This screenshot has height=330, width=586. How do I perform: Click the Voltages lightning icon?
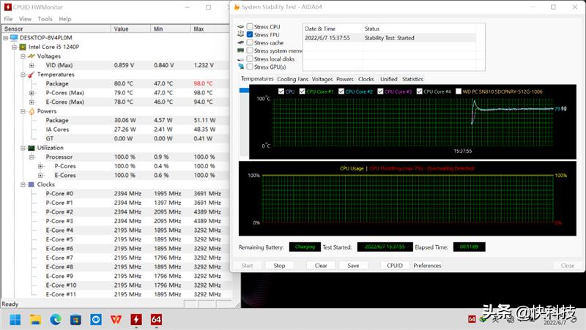(31, 56)
